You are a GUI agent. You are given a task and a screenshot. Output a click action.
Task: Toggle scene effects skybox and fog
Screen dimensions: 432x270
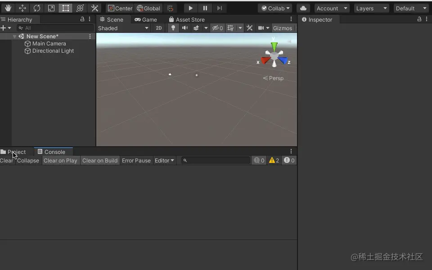(196, 28)
